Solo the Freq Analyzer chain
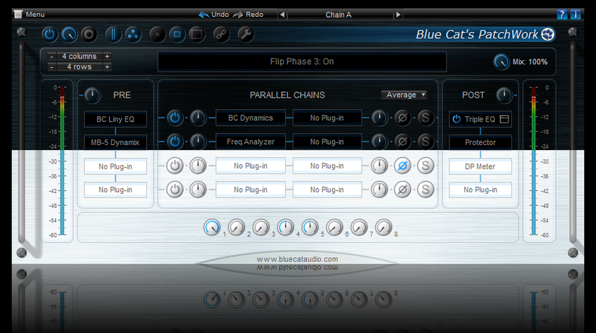596x333 pixels. (426, 142)
